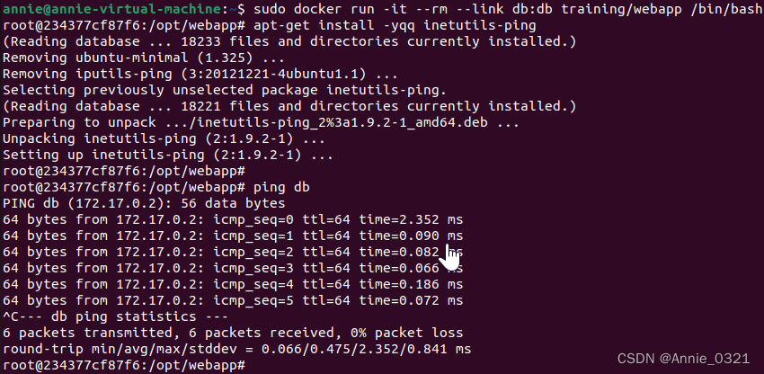Click the 'Setting up inetutils-ping' line
Screen dimensions: 764x374
167,155
